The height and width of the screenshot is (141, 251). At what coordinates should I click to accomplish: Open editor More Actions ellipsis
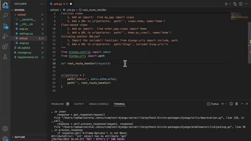pyautogui.click(x=246, y=4)
